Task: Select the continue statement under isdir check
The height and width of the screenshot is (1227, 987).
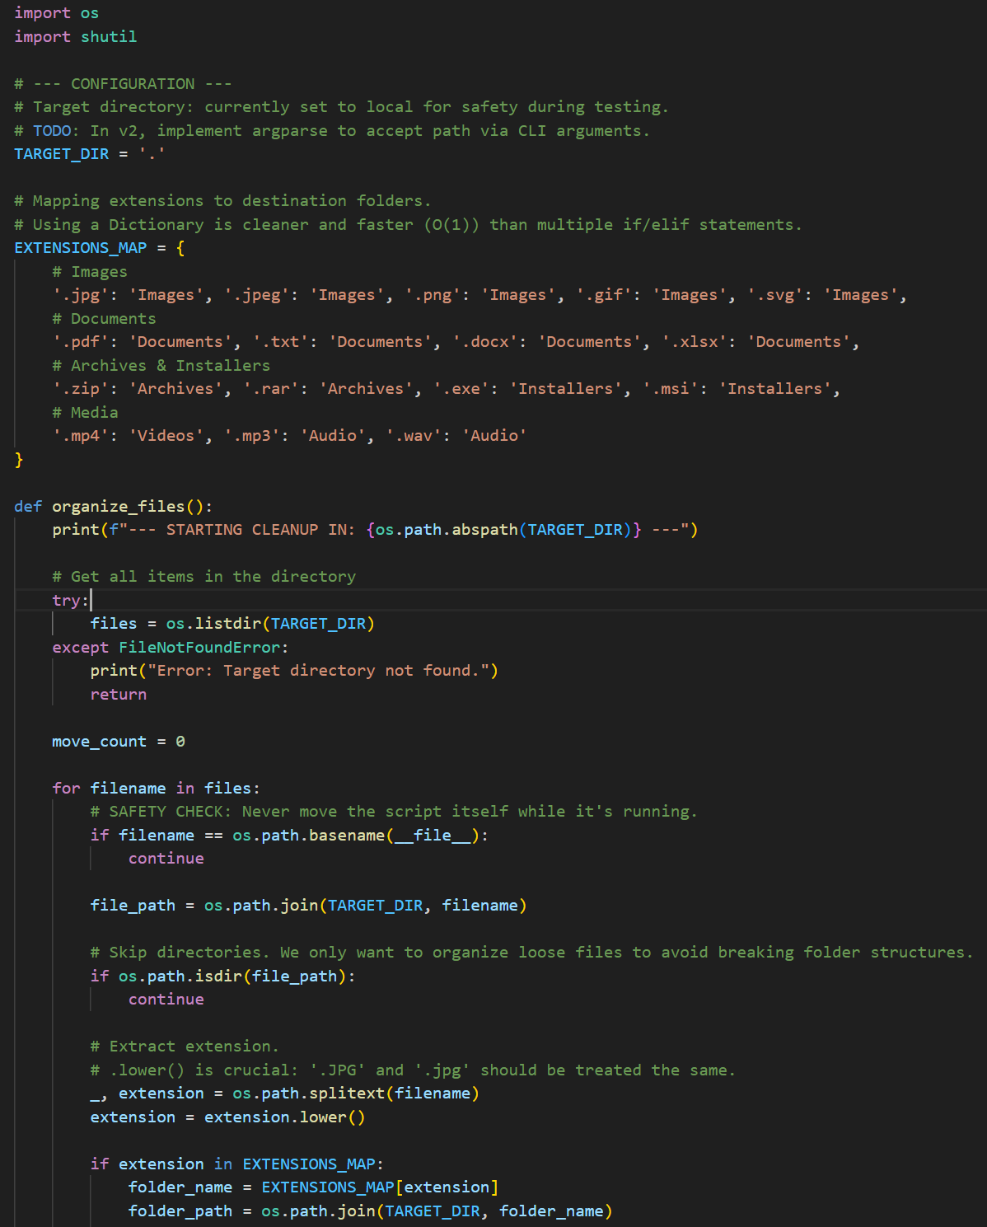Action: tap(166, 999)
